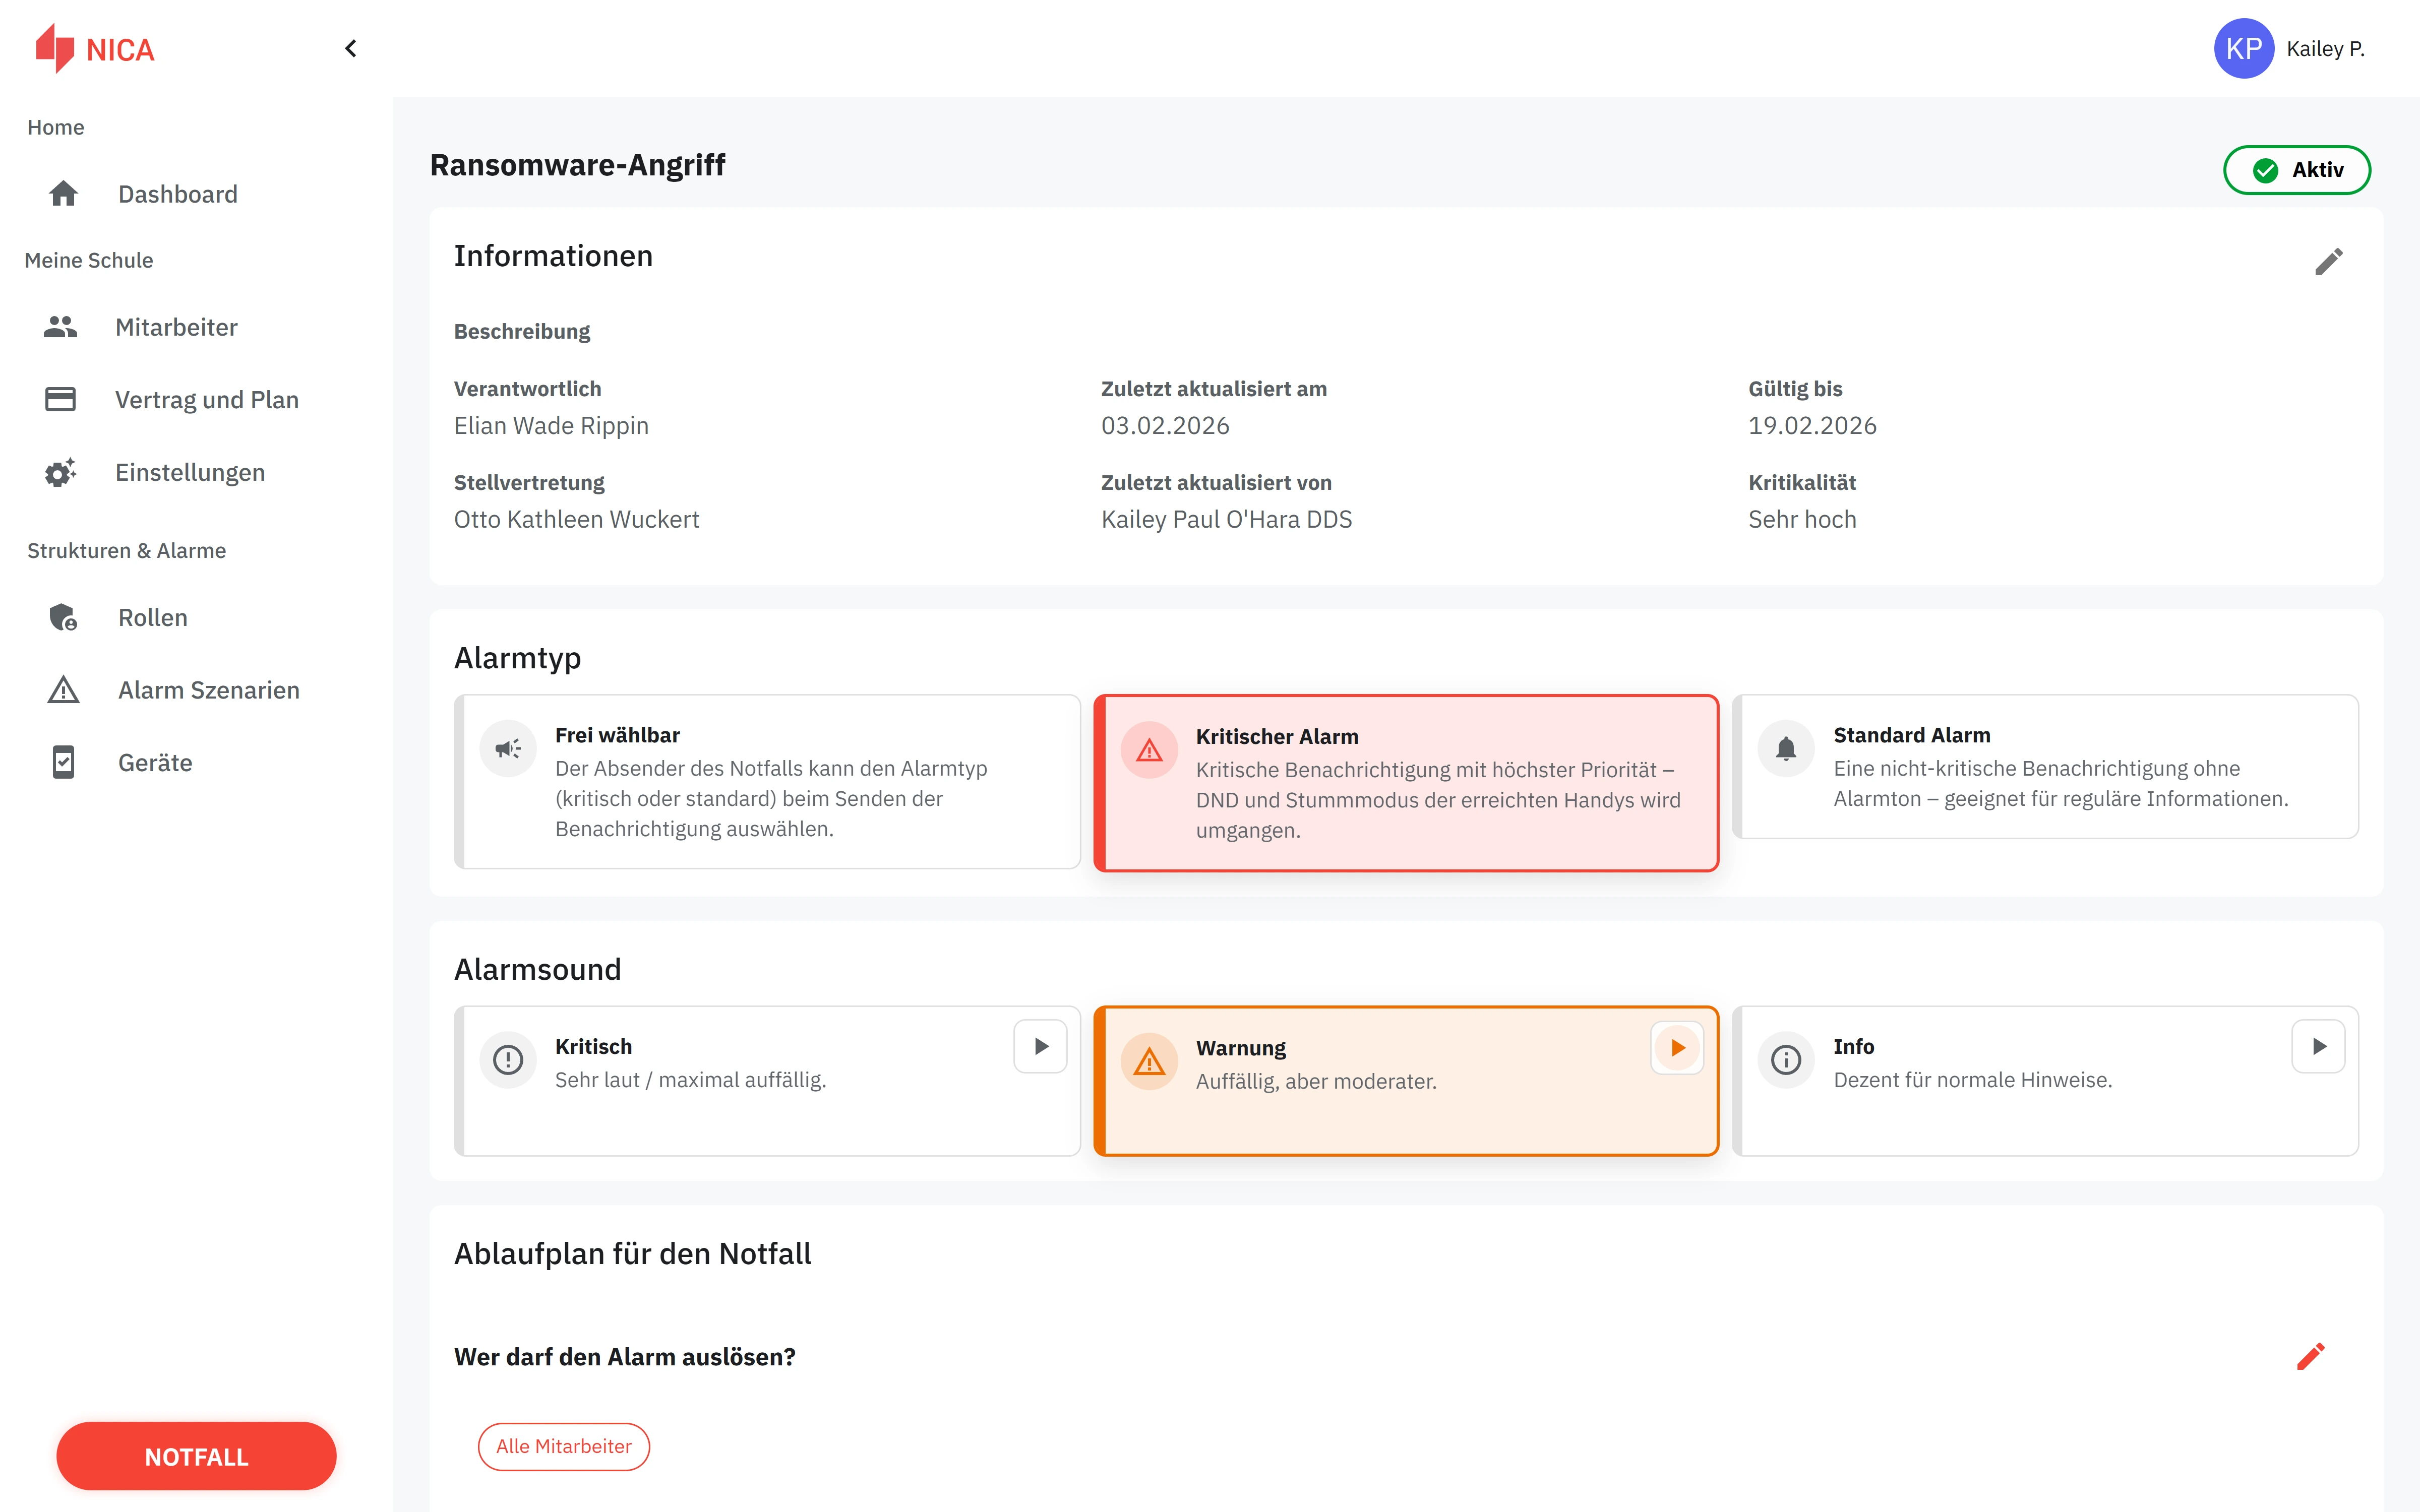
Task: Click the Alarm Szenarien triangle icon
Action: pos(63,690)
